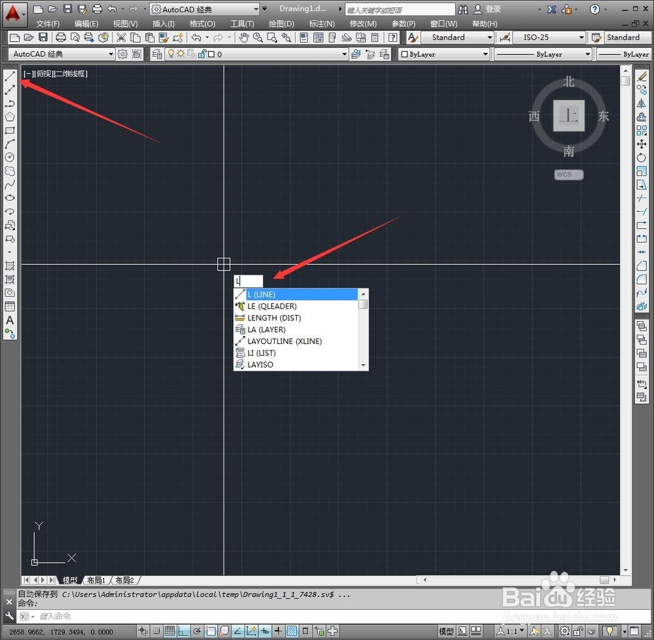This screenshot has width=654, height=640.
Task: Select the Explode tool
Action: point(642,307)
